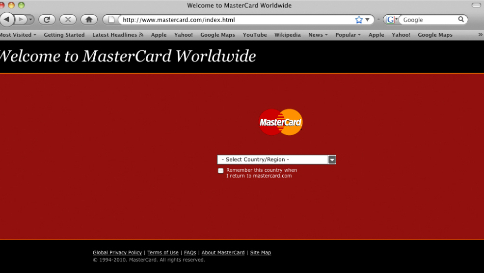
Task: Click the MasterCard logo
Action: [280, 122]
